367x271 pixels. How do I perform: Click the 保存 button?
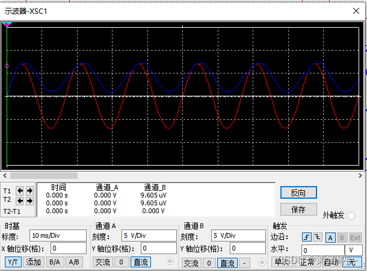pos(298,209)
